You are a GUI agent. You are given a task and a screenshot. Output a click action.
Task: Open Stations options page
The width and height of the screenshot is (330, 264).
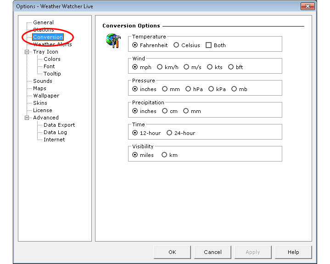coord(43,30)
